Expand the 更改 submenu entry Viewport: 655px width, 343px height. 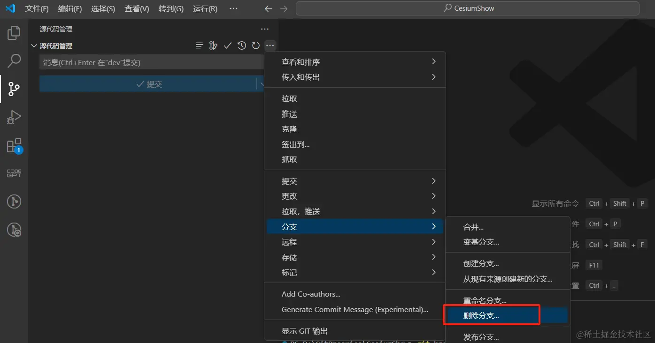tap(355, 196)
